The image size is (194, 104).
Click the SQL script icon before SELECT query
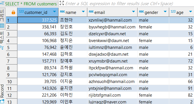pyautogui.click(x=2, y=3)
